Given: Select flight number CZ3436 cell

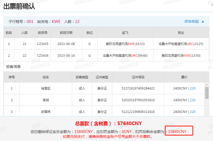Looking at the screenshot, I should point(43,56).
